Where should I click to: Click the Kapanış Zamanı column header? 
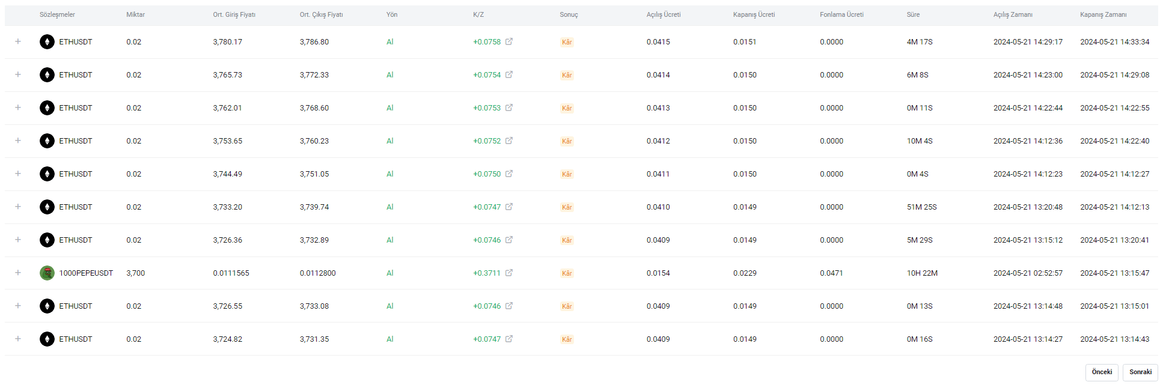click(x=1103, y=14)
